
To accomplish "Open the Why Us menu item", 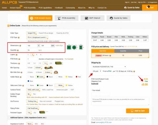I will [91, 8].
